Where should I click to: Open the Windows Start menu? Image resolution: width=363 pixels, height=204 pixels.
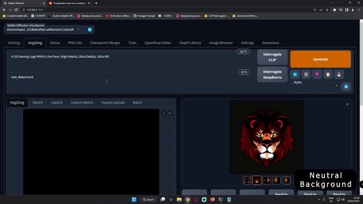tap(134, 199)
